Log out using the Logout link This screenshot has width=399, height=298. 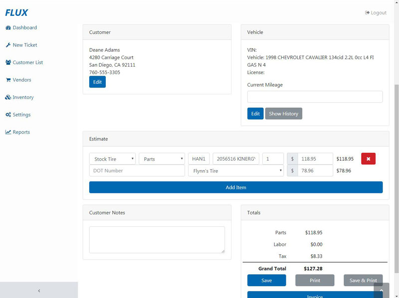pyautogui.click(x=376, y=13)
